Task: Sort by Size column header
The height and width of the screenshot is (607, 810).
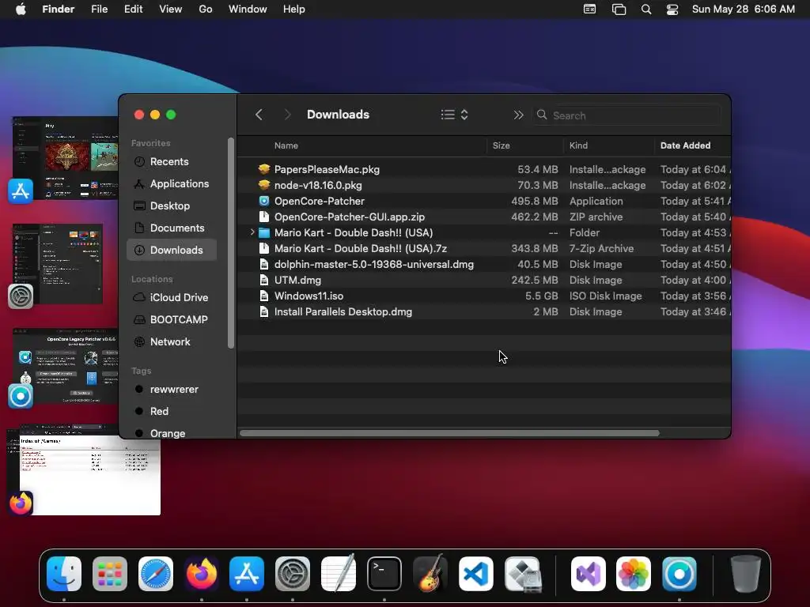Action: pyautogui.click(x=501, y=145)
